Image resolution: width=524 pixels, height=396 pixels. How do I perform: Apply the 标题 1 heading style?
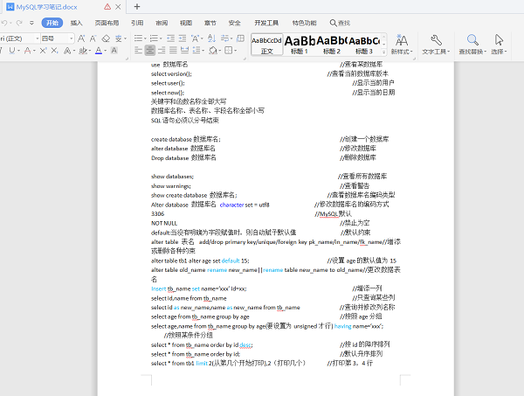pos(299,44)
